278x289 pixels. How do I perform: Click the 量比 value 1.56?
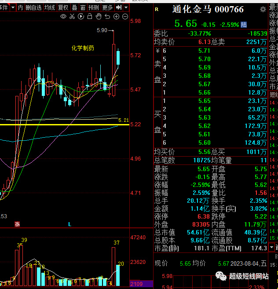click(261, 193)
